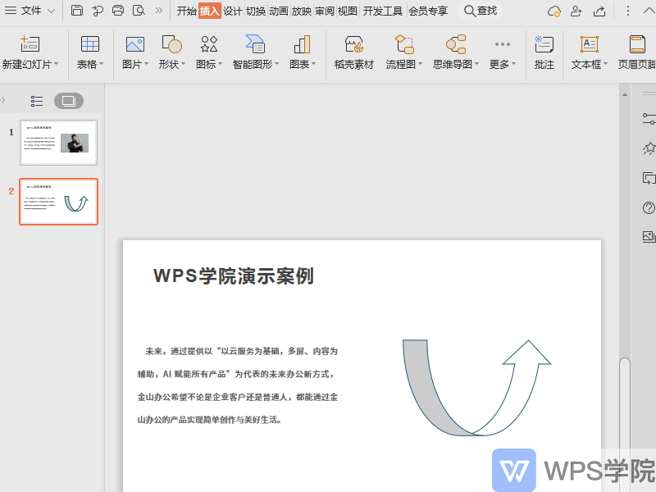Expand the 形状 dropdown arrow

[183, 64]
